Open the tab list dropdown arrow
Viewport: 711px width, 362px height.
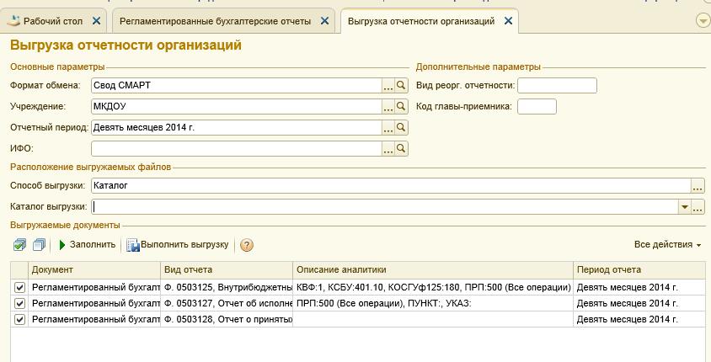(x=703, y=21)
